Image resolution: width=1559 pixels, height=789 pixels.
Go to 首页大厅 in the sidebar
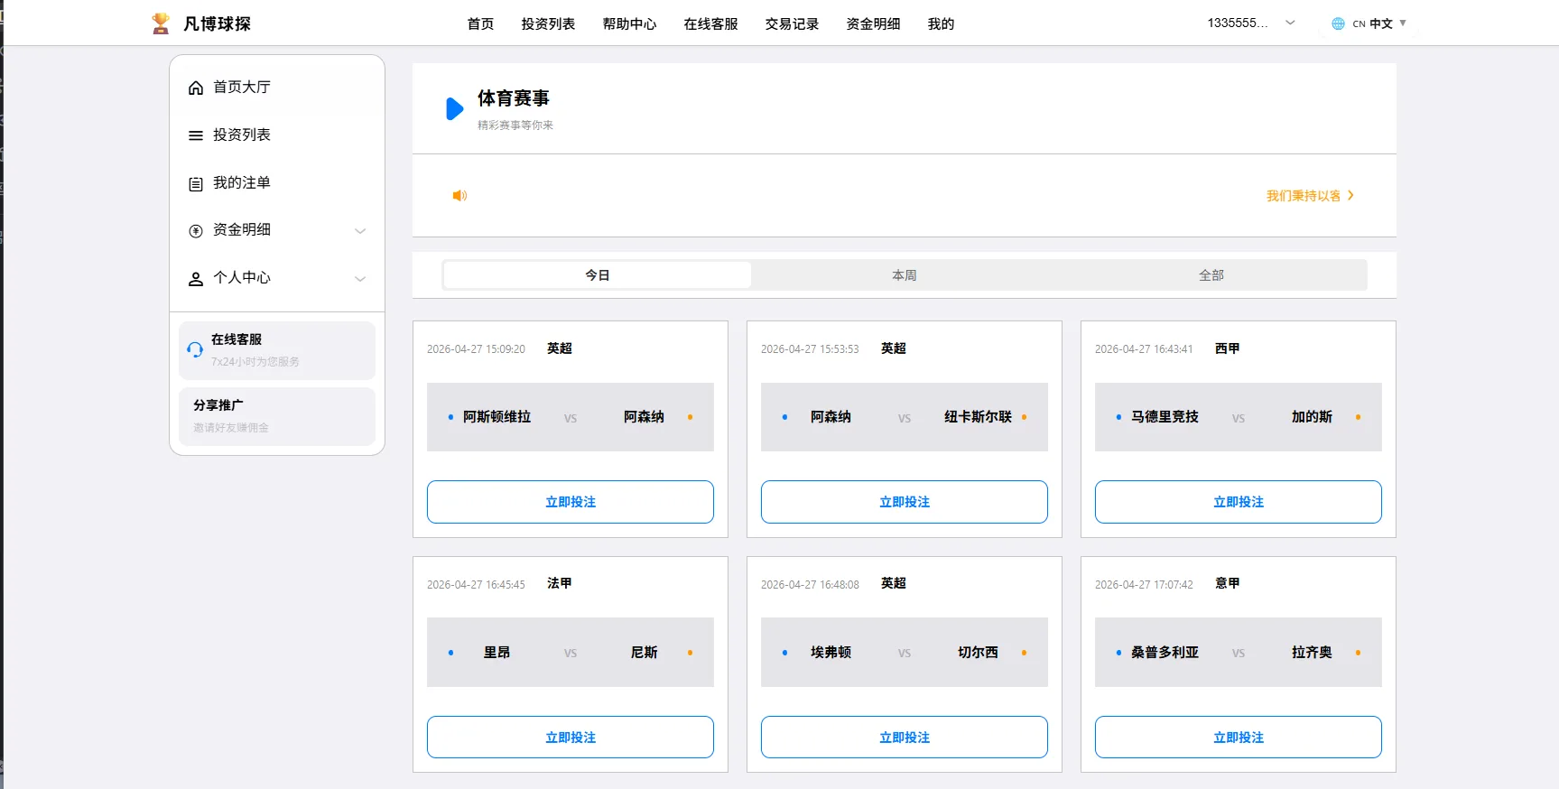click(x=242, y=87)
